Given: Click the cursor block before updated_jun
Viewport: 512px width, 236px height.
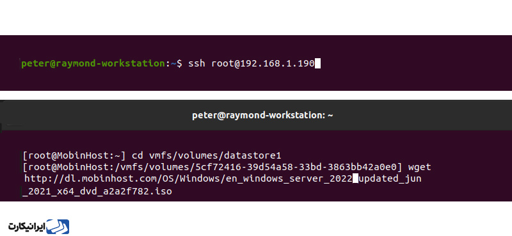Looking at the screenshot, I should [356, 178].
